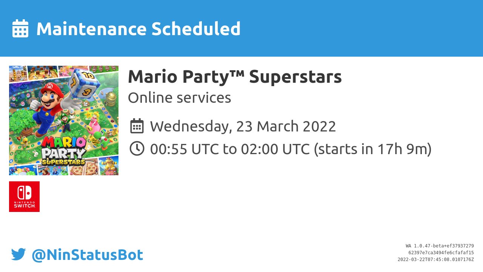Click the 2022-03-22T07:45:08 timestamp
The width and height of the screenshot is (483, 272).
click(436, 260)
